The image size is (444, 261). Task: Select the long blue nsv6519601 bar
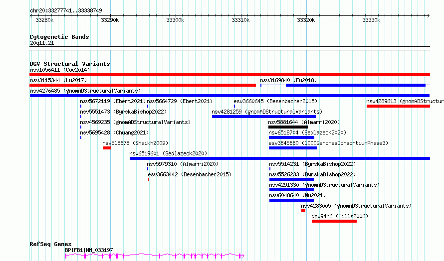pyautogui.click(x=280, y=158)
